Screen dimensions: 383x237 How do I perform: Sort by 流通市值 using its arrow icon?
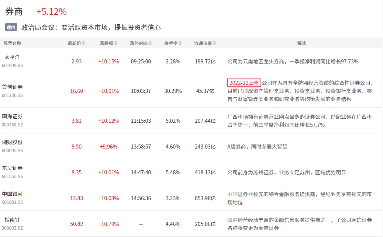pos(214,43)
